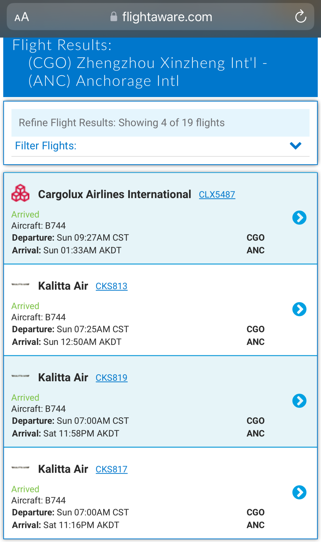Open the AA reader text-size menu
Screen dimensions: 321x542
(x=22, y=17)
